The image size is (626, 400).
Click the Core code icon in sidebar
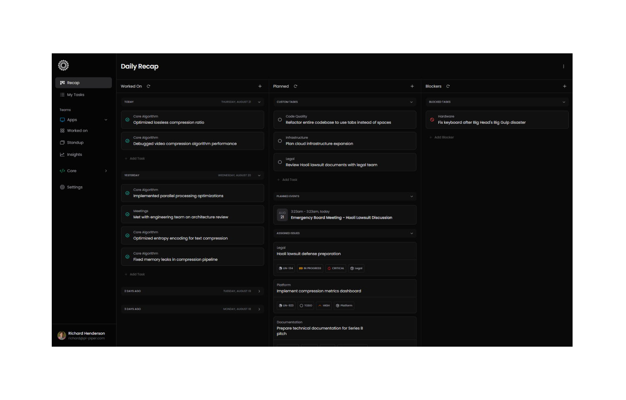coord(63,170)
